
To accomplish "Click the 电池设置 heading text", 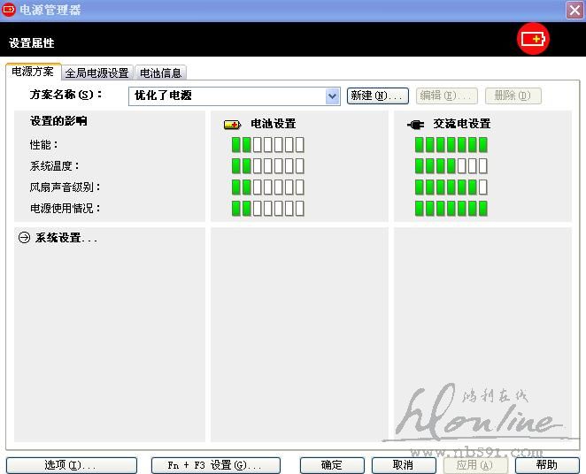I will (274, 124).
